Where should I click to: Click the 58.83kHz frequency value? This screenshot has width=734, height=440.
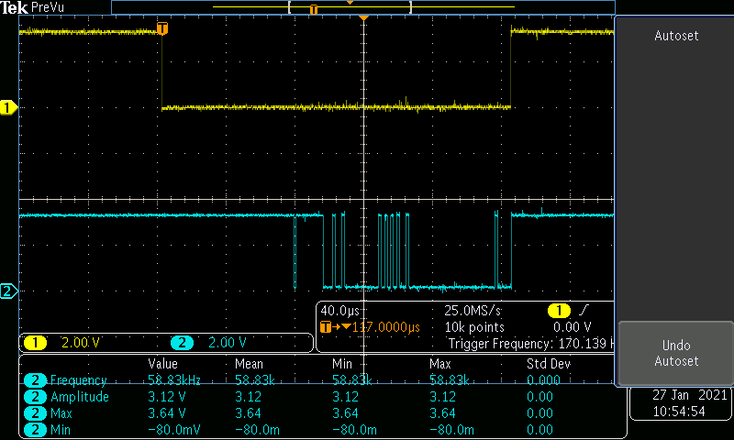click(x=174, y=380)
